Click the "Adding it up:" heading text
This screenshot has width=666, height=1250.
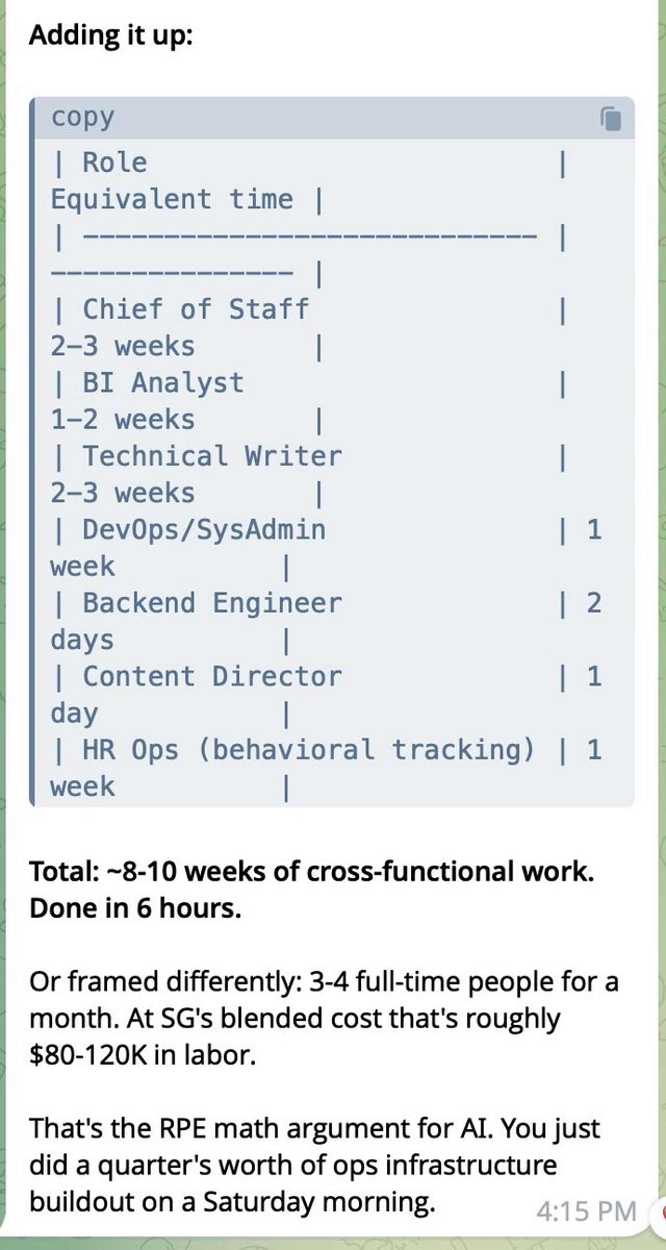pos(111,35)
